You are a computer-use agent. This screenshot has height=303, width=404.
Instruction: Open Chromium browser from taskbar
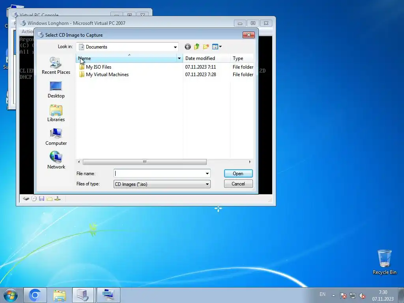[x=35, y=295]
